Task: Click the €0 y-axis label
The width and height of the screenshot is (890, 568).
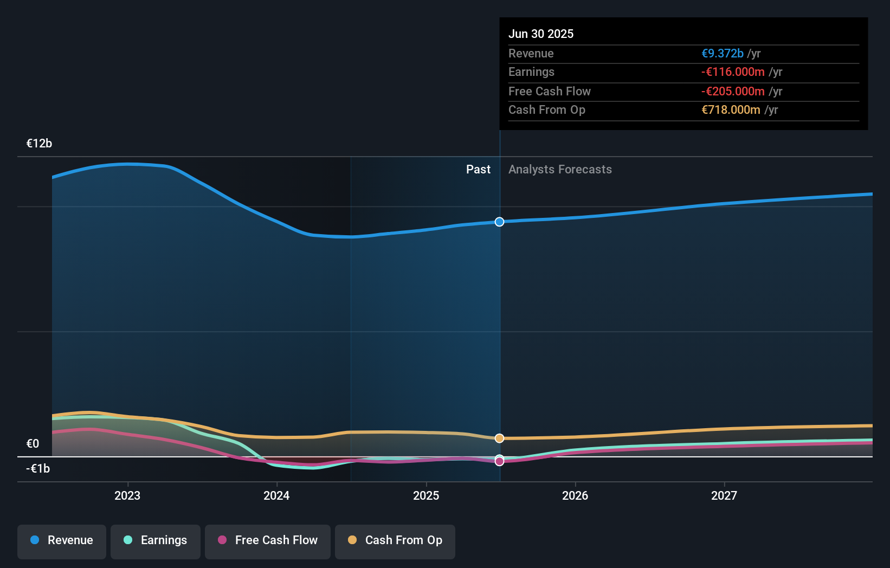Action: pos(33,443)
